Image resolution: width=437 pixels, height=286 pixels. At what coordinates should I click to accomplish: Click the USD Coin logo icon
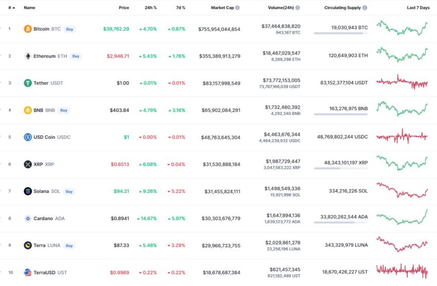point(28,137)
